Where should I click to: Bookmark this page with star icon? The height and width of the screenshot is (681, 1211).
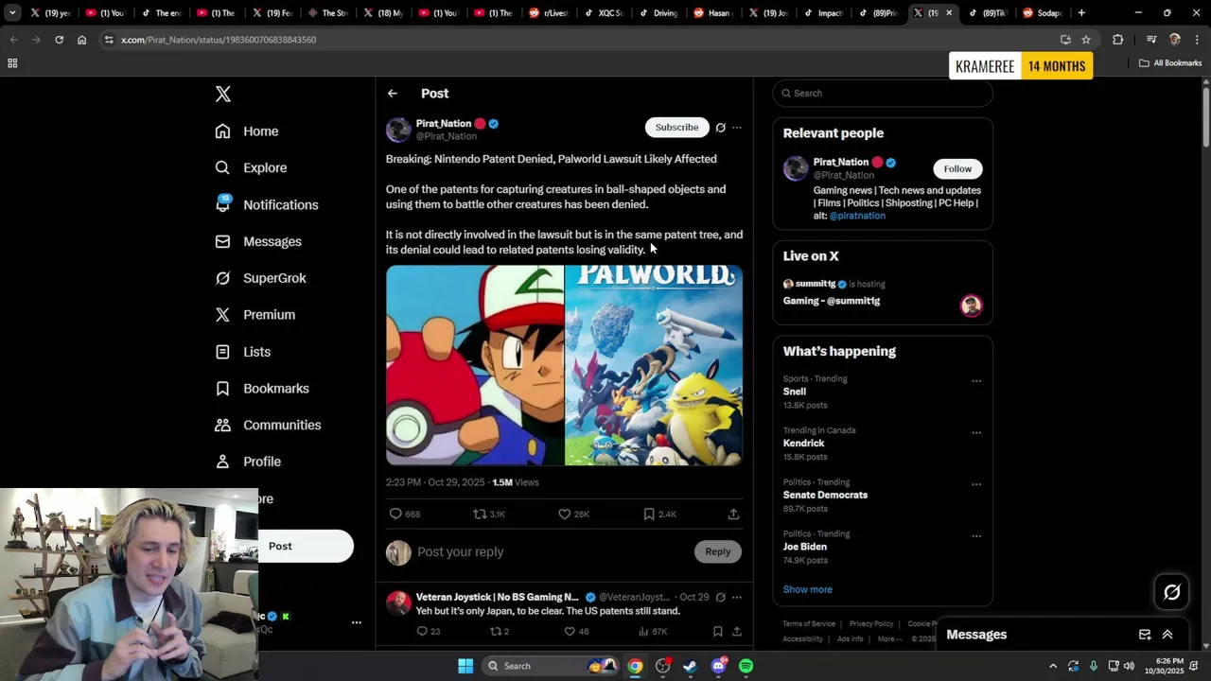[1086, 40]
